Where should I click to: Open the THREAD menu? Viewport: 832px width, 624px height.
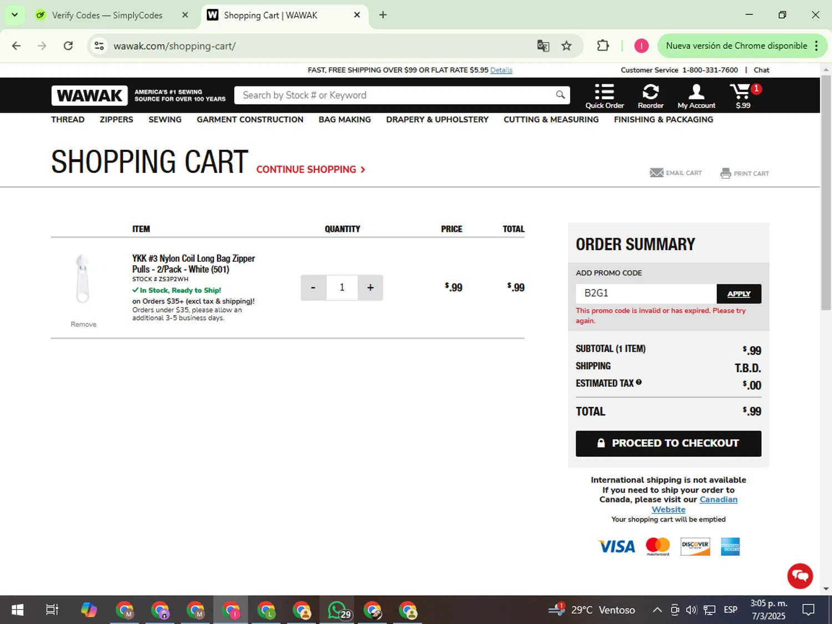(68, 119)
